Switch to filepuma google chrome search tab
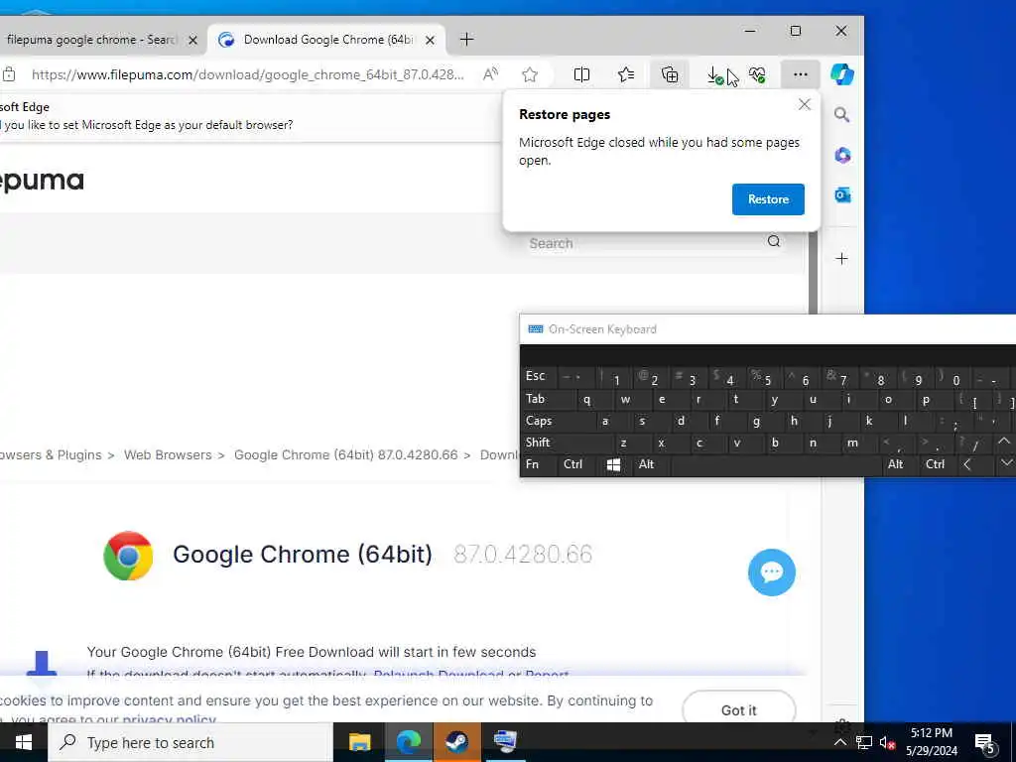 click(x=90, y=40)
